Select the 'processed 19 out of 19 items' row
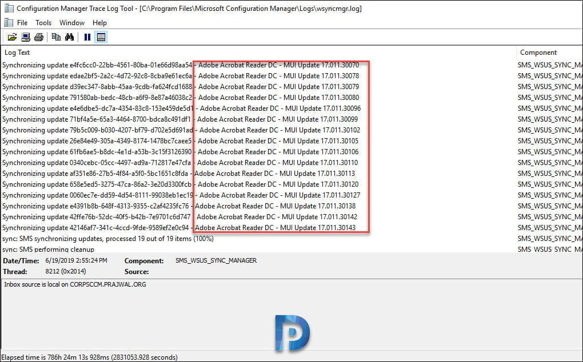The height and width of the screenshot is (362, 583). (291, 239)
